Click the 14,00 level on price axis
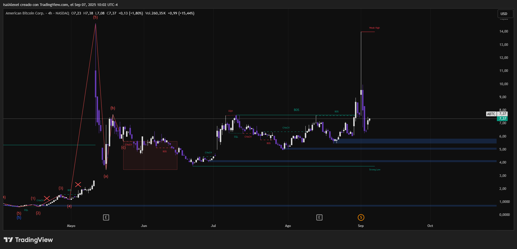The height and width of the screenshot is (249, 517). [503, 31]
